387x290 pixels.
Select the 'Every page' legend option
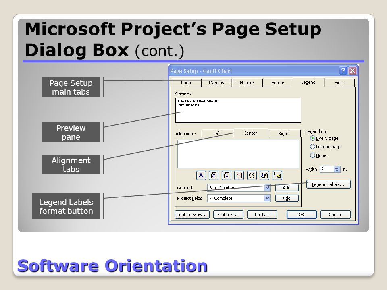pyautogui.click(x=312, y=138)
